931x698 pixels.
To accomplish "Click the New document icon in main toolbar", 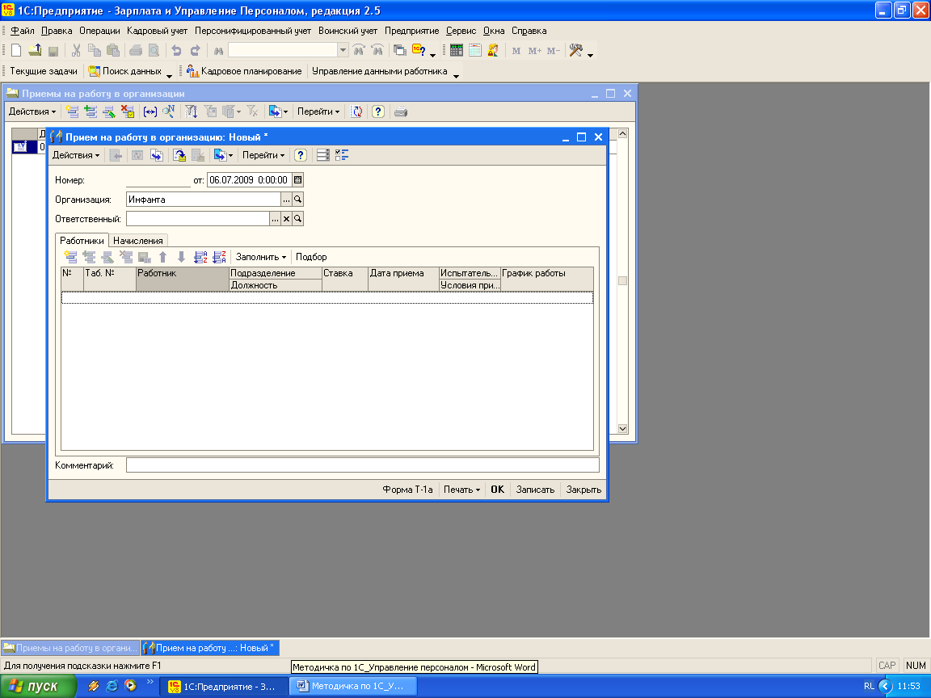I will (17, 50).
